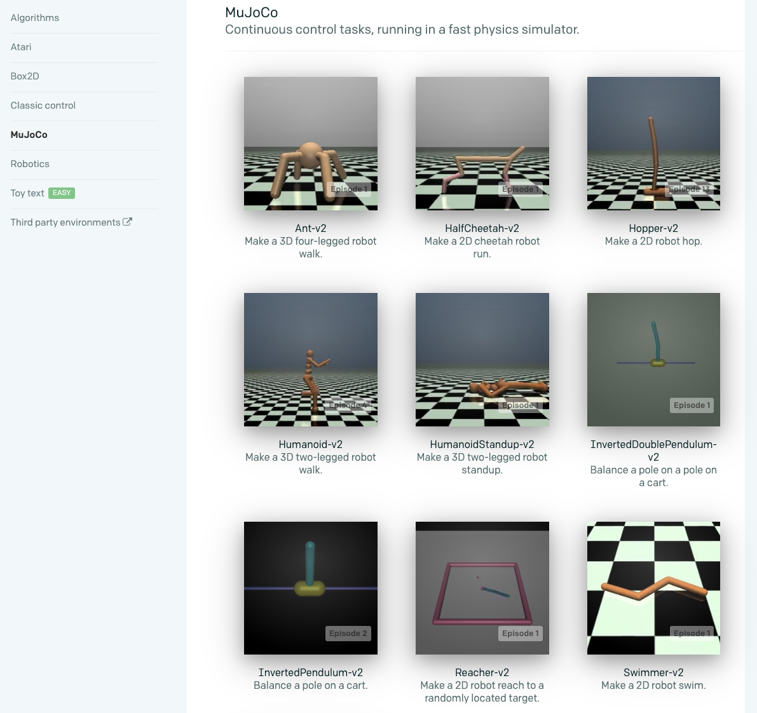
Task: Click the external link icon beside Third party environments
Action: [128, 222]
